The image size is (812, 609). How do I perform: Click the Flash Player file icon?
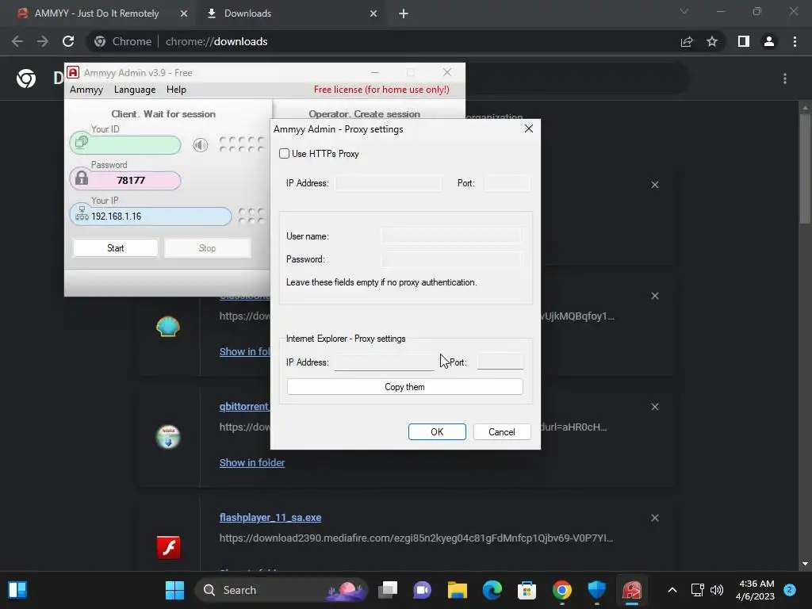point(168,547)
